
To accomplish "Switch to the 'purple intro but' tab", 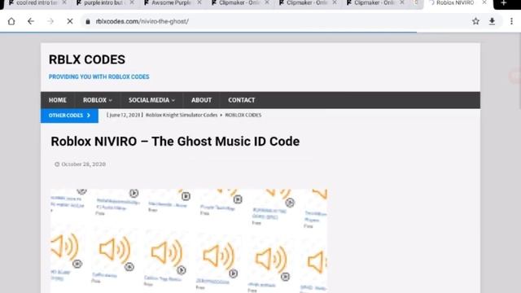I will (x=104, y=2).
